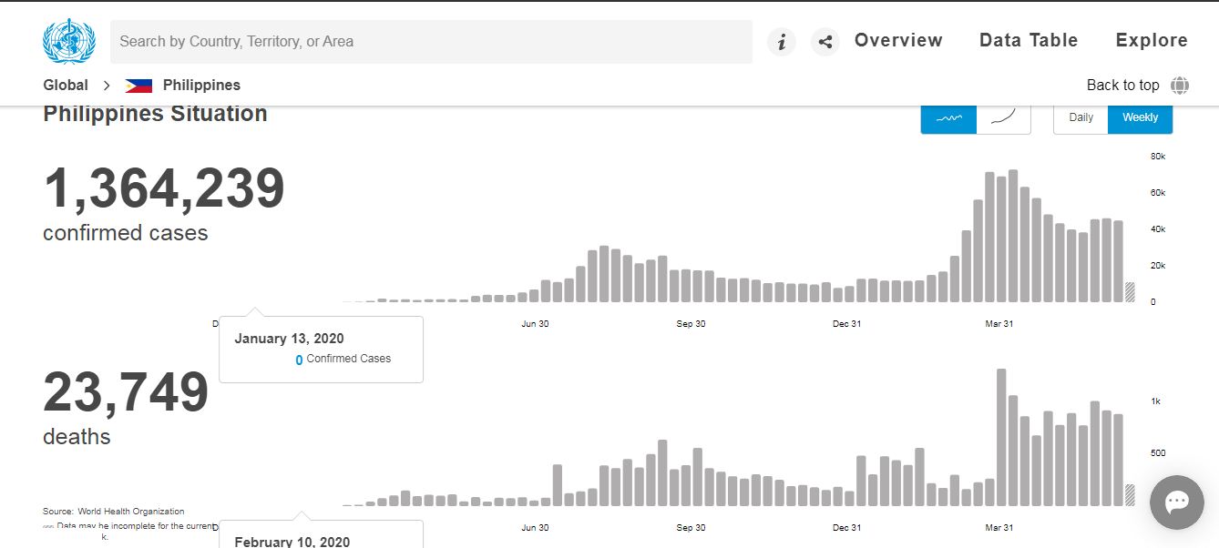Screen dimensions: 1219x548
Task: Click the breadcrumb chevron after Global
Action: [x=107, y=86]
